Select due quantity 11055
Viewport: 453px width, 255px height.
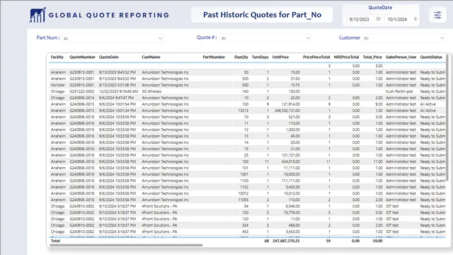(243, 200)
